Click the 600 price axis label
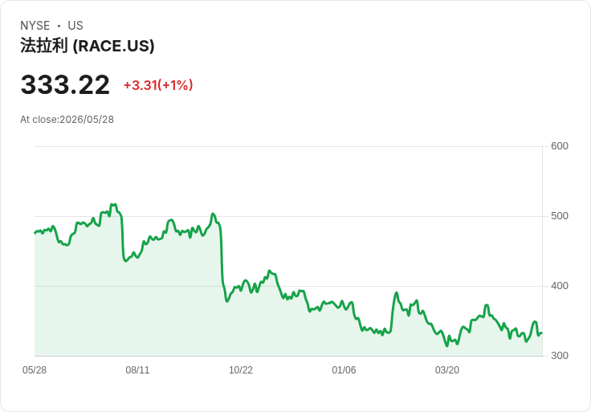Image resolution: width=591 pixels, height=412 pixels. [560, 146]
